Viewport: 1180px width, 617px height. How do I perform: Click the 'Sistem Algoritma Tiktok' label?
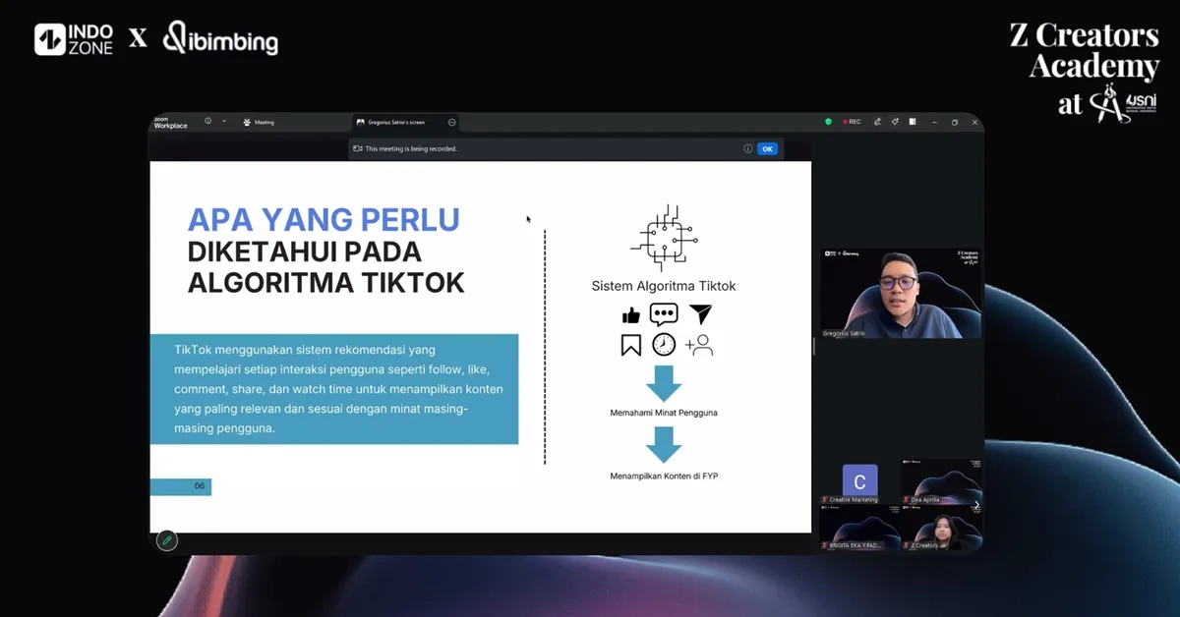point(664,286)
